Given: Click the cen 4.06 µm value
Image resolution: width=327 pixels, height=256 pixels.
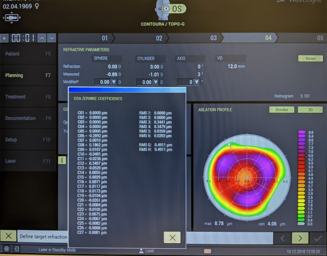Looking at the screenshot, I should [x=272, y=224].
